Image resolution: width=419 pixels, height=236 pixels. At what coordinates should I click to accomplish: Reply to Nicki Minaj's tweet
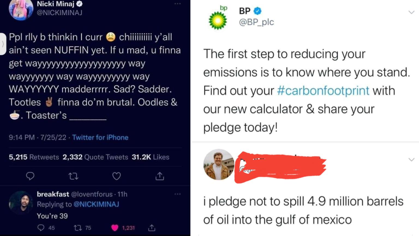(30, 176)
